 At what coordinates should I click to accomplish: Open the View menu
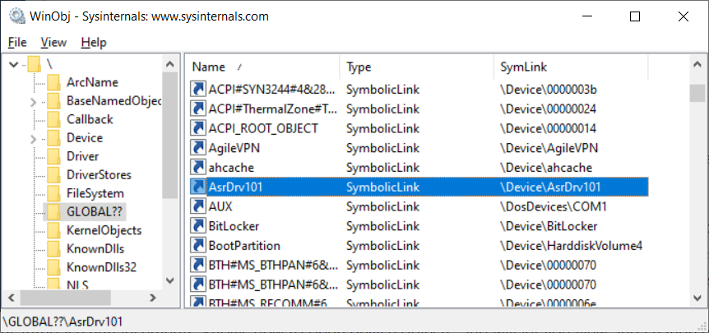point(53,42)
